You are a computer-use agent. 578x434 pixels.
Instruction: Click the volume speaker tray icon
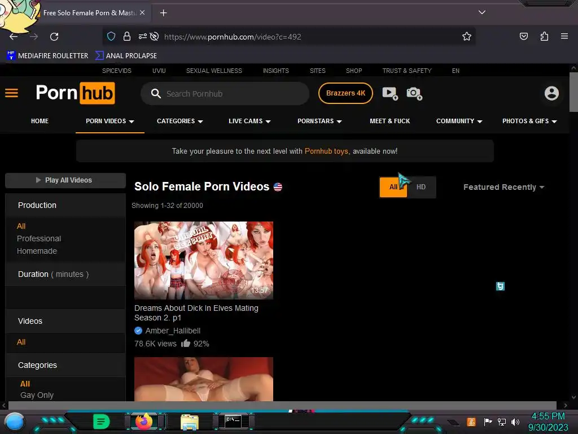pos(515,422)
